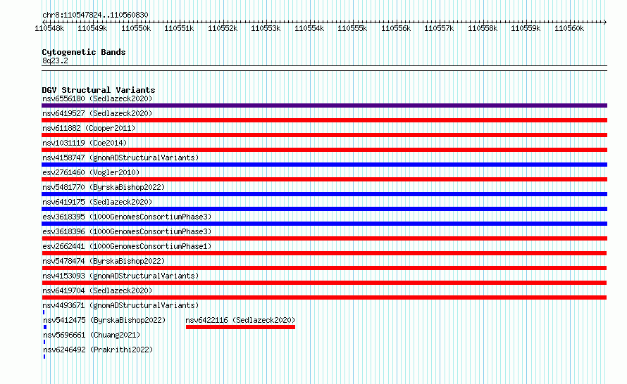Click the 110554k ruler position
Viewport: 627px width, 384px height.
point(309,28)
